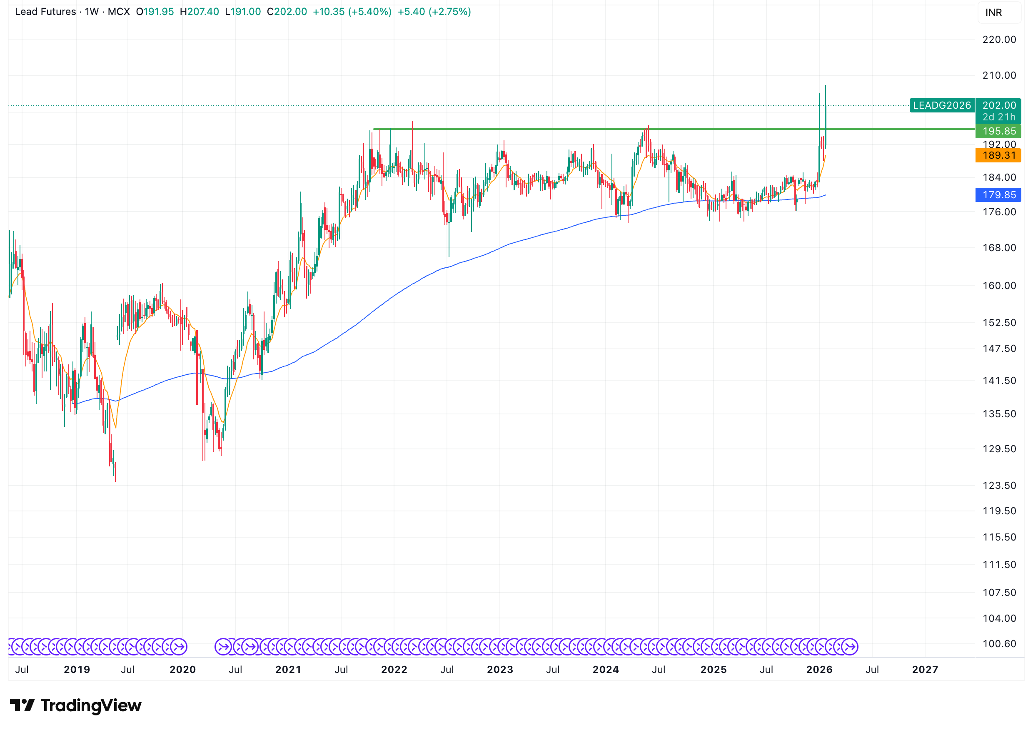The height and width of the screenshot is (730, 1033).
Task: Click the blue 179.85 moving average label
Action: [x=998, y=195]
